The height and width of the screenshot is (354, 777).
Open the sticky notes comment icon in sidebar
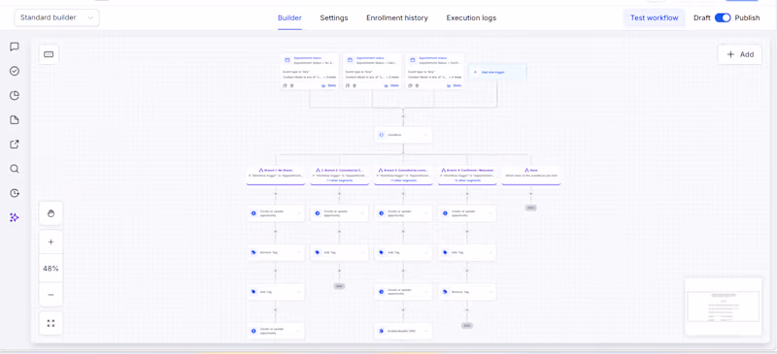[x=15, y=47]
